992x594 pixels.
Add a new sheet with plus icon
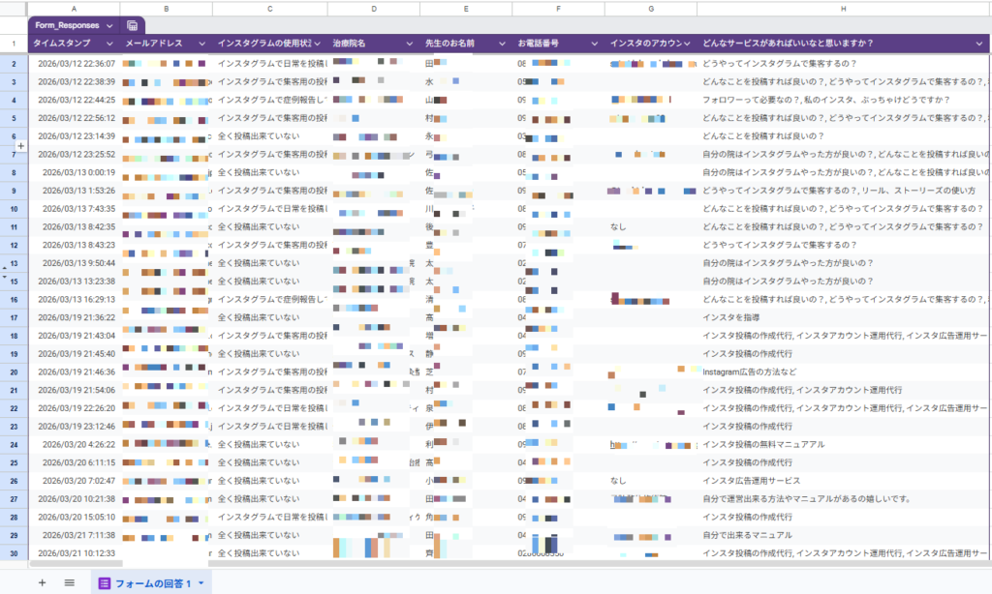[x=42, y=582]
